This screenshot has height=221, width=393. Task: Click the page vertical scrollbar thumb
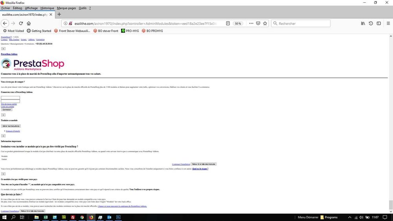391,205
